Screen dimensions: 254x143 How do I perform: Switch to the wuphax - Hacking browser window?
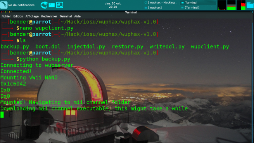click(x=161, y=3)
